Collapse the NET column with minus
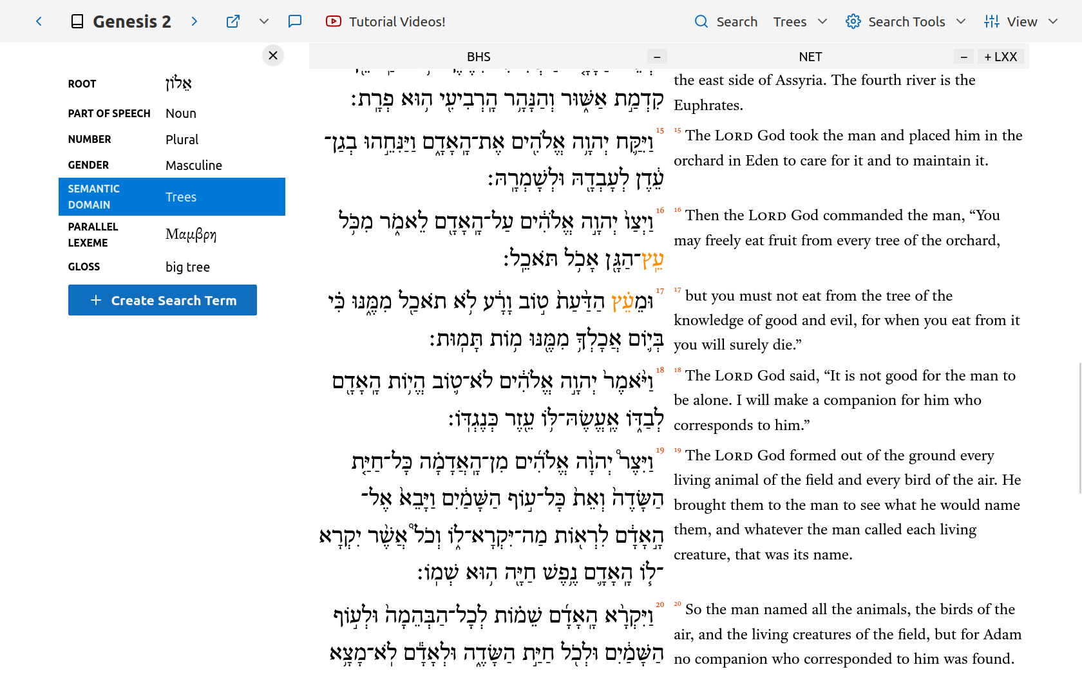1082x676 pixels. pos(963,57)
